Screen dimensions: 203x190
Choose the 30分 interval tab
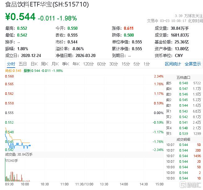point(114,64)
